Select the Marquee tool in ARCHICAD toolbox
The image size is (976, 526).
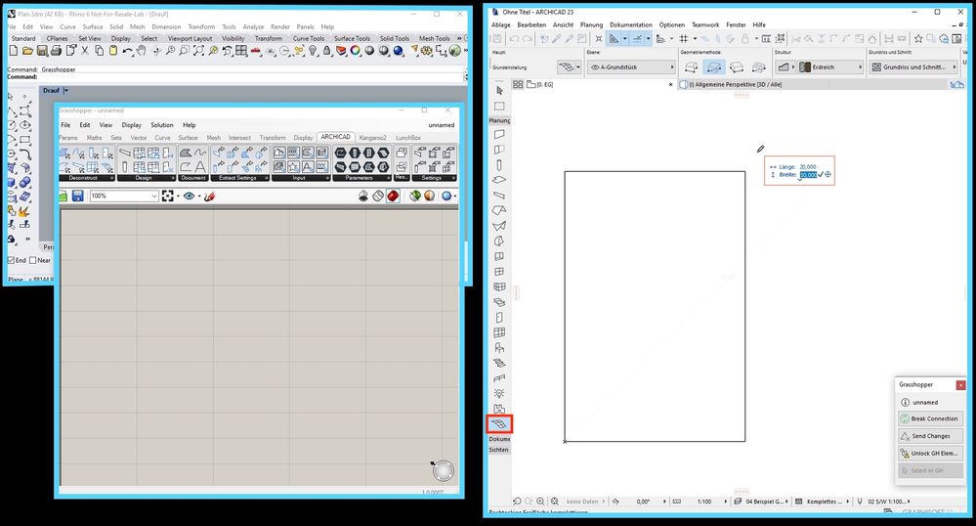pos(499,107)
